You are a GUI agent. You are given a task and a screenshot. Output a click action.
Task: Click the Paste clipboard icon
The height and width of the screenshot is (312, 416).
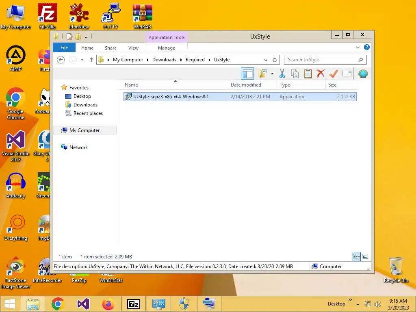click(x=308, y=74)
